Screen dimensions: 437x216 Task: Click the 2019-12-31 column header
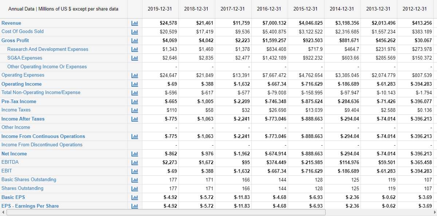click(x=160, y=9)
